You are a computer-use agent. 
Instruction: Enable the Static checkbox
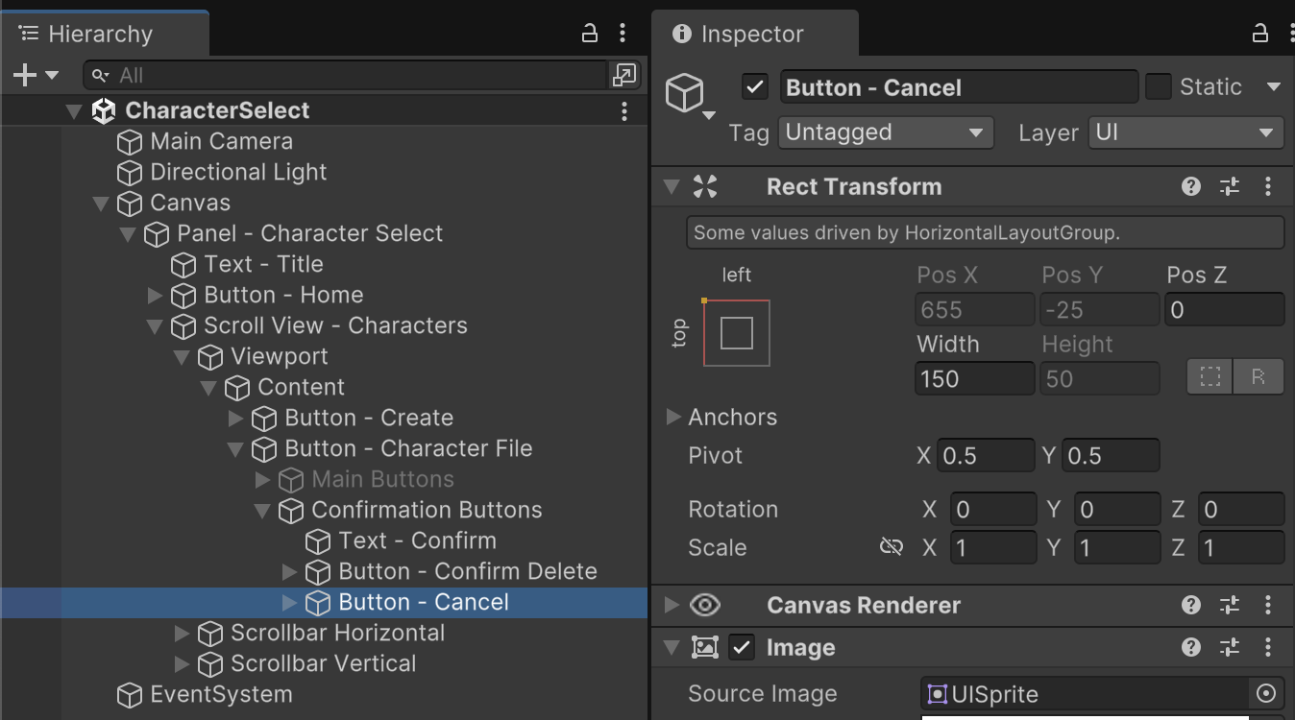point(1159,87)
